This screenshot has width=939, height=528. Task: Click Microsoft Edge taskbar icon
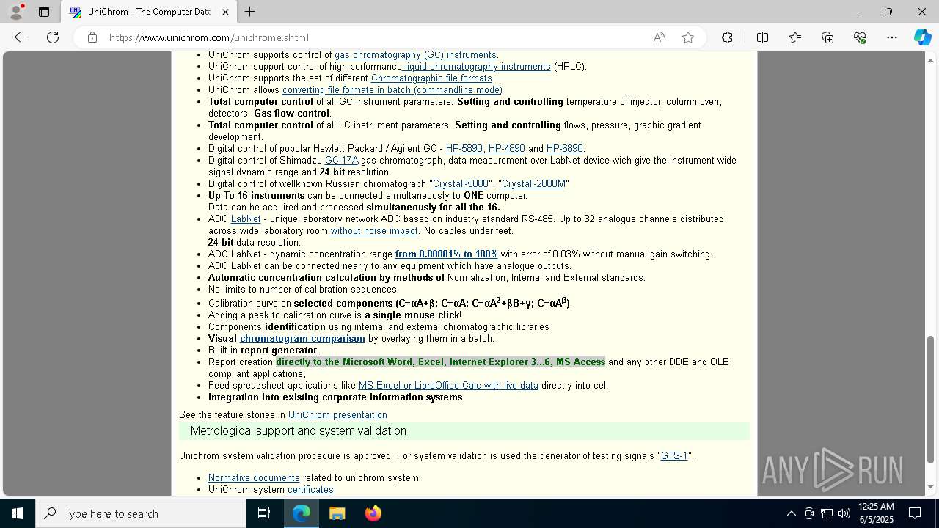(302, 513)
